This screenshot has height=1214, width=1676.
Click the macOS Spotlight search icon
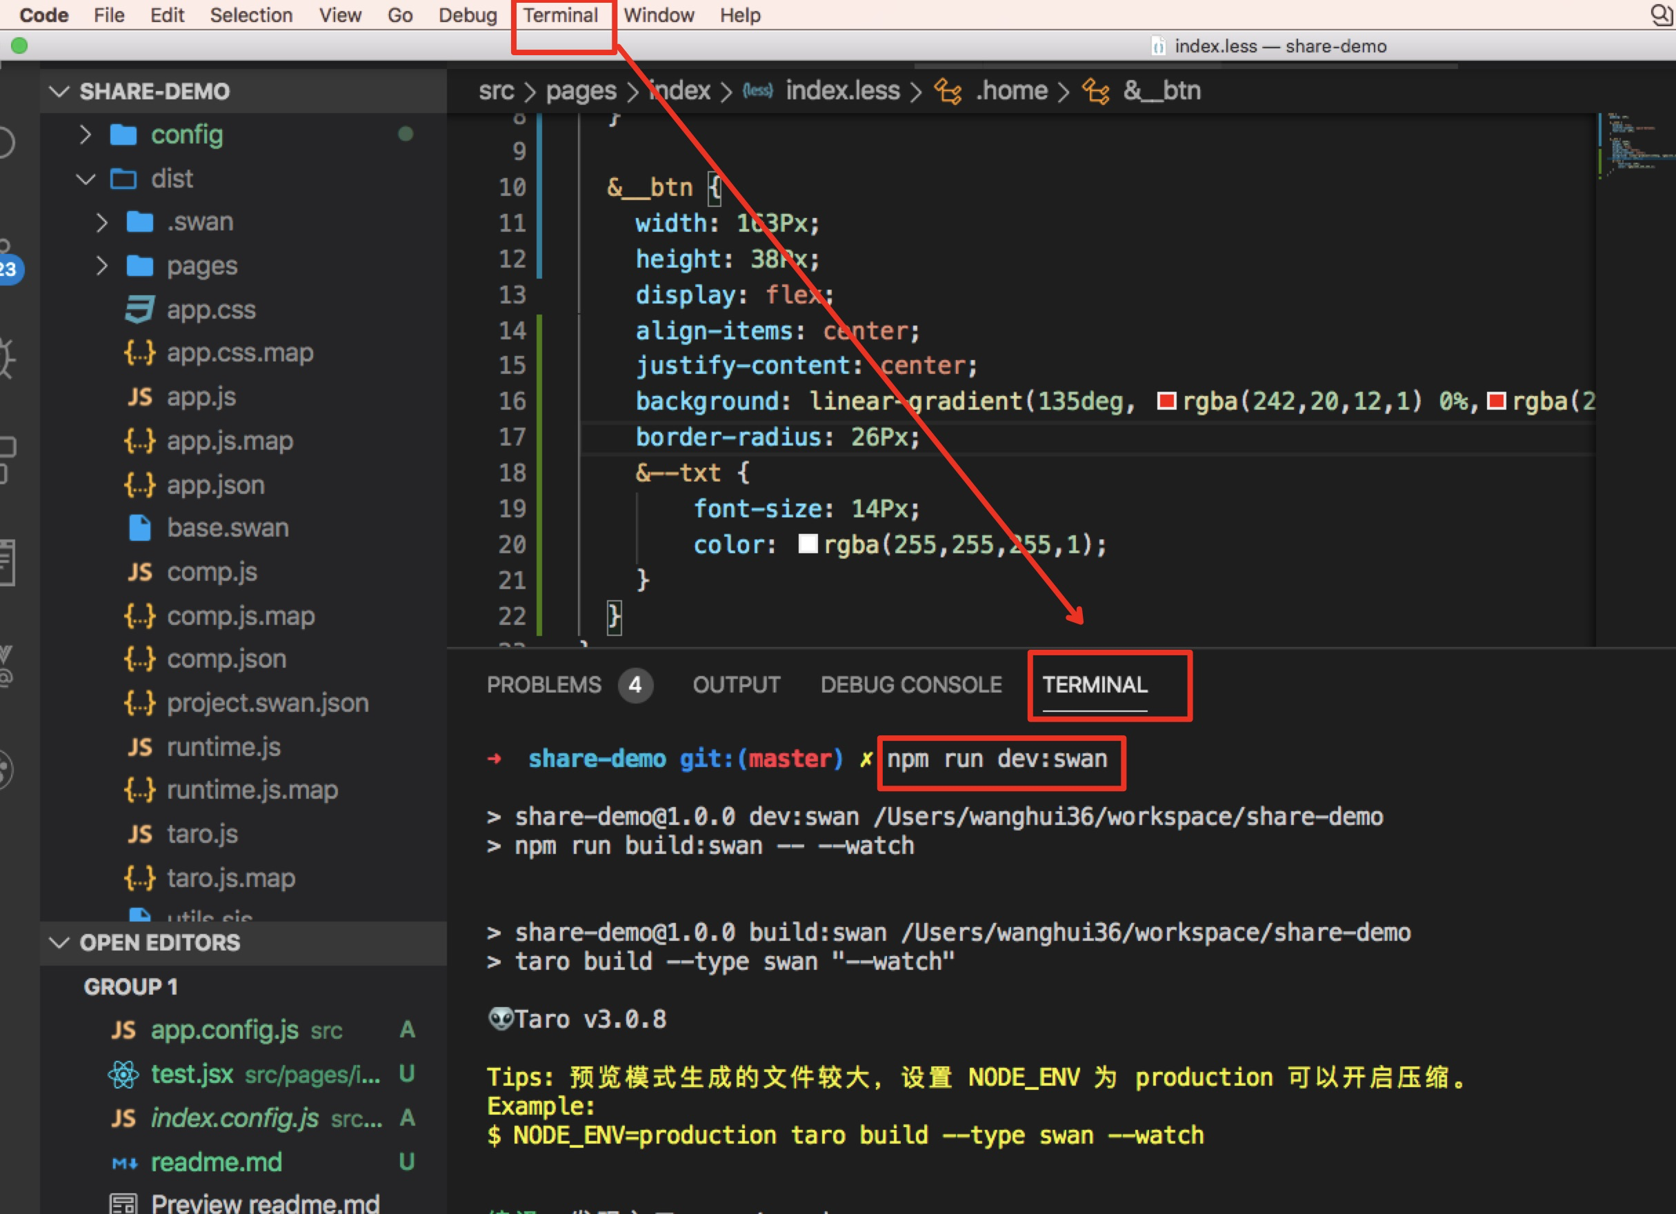[1662, 14]
